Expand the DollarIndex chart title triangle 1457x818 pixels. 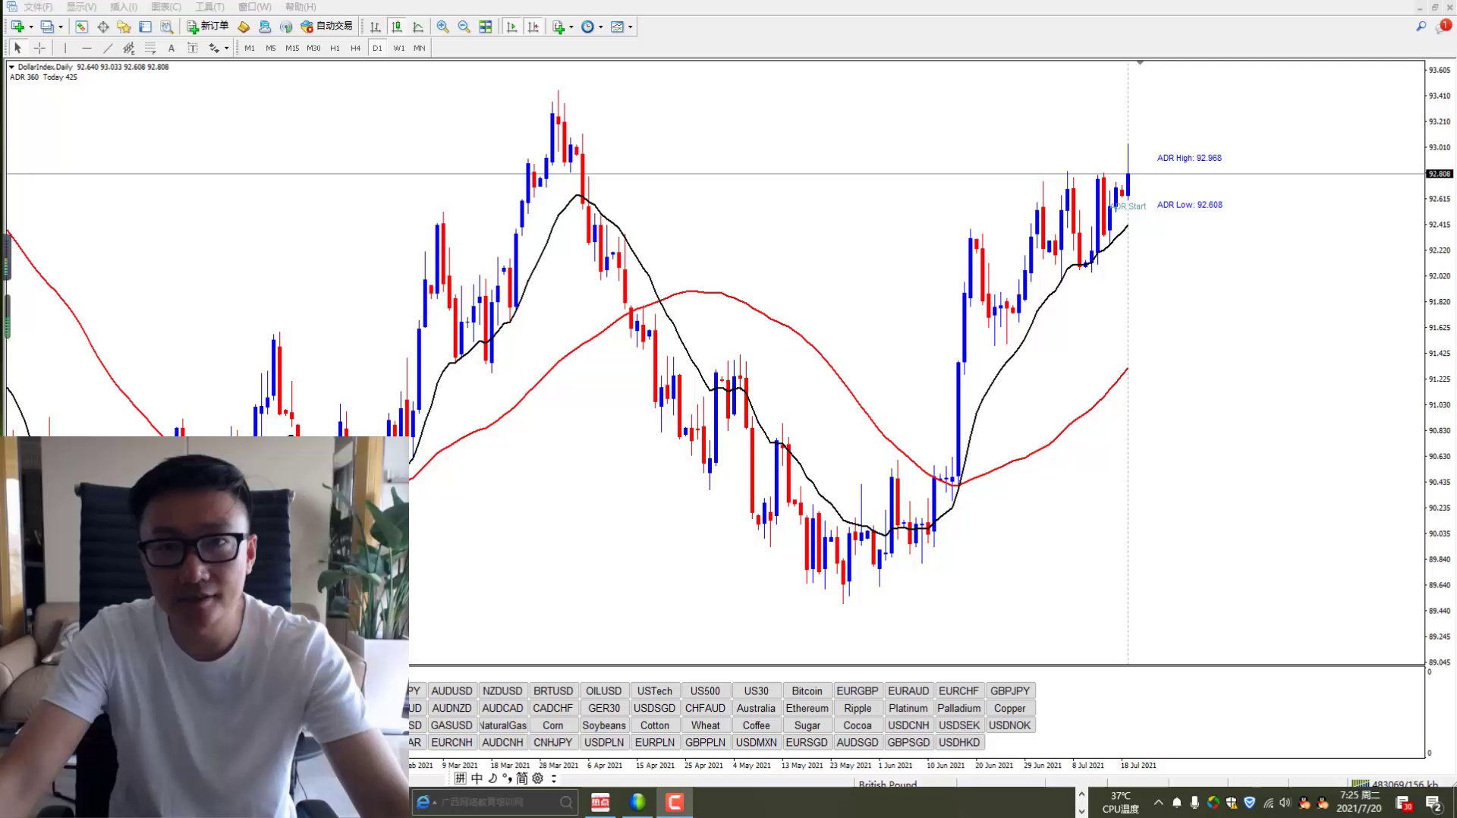11,67
